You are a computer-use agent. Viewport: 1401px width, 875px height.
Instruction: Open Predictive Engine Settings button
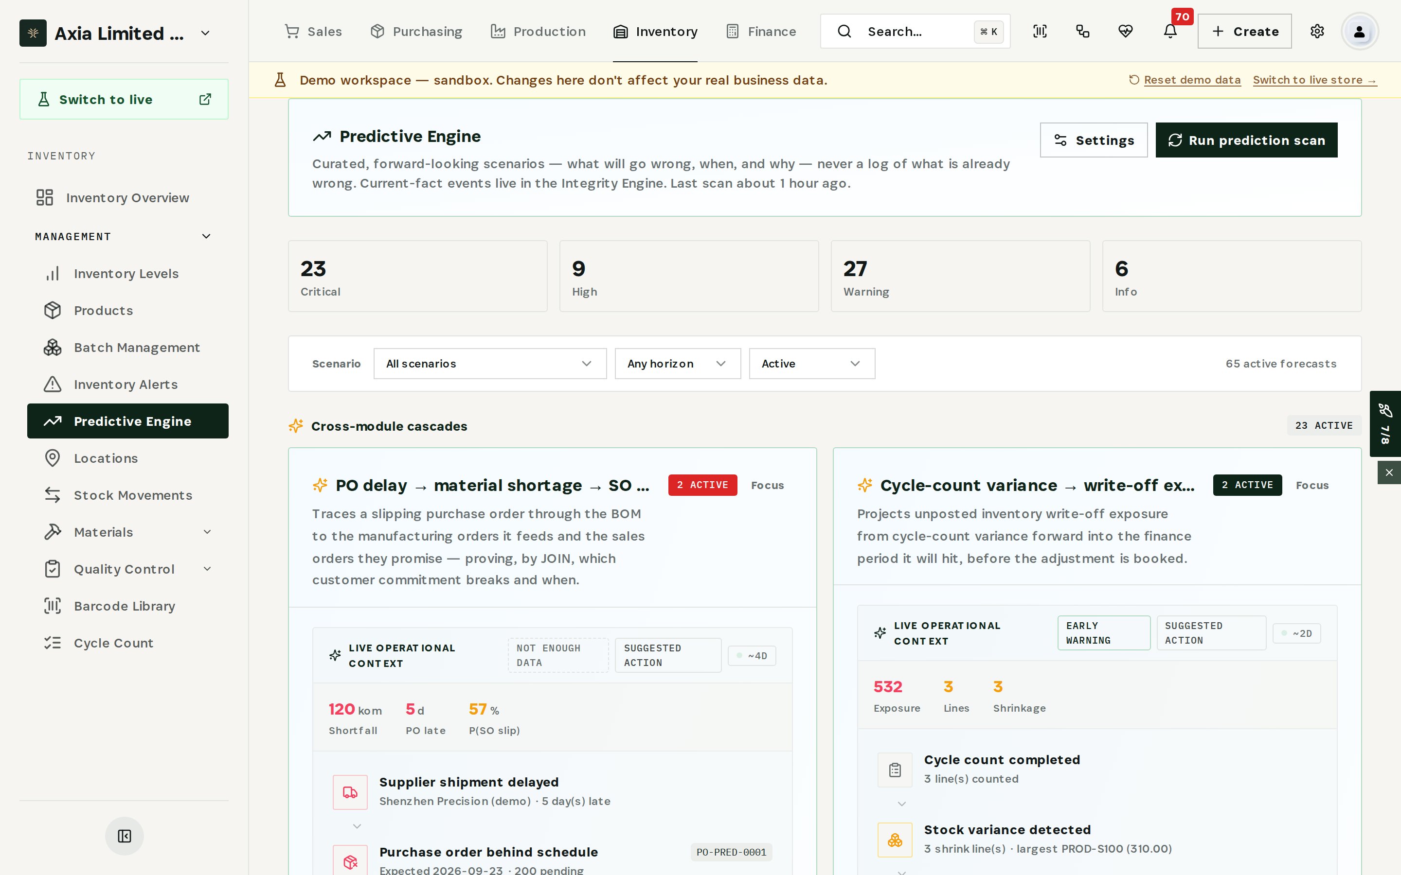pyautogui.click(x=1094, y=140)
